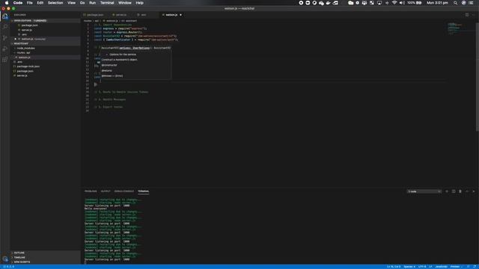479x269 pixels.
Task: Open the Help menu
Action: pos(140,3)
